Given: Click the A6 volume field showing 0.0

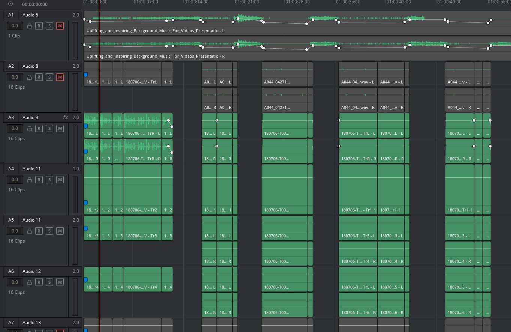Looking at the screenshot, I should (15, 282).
